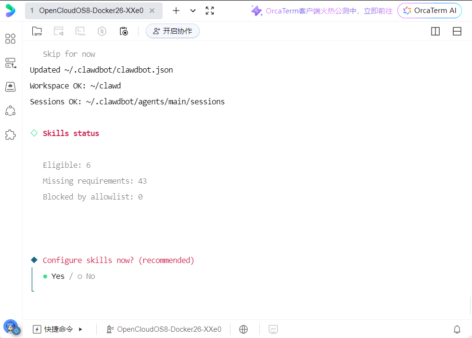Open the notification bell
Screen dimensions: 472x338
pos(457,329)
